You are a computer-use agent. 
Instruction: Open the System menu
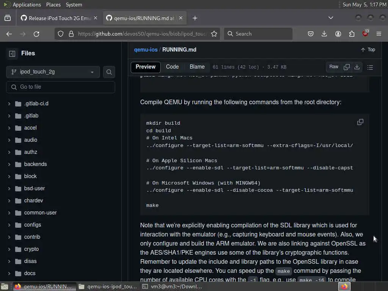pos(74,5)
